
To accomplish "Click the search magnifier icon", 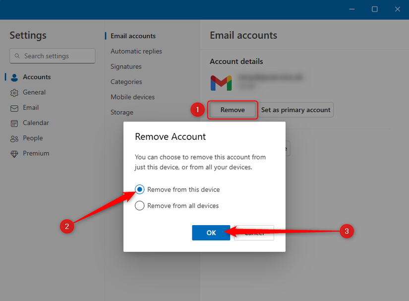I will pyautogui.click(x=17, y=56).
